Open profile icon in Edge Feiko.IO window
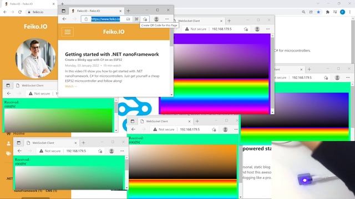The image size is (355, 199). [156, 19]
